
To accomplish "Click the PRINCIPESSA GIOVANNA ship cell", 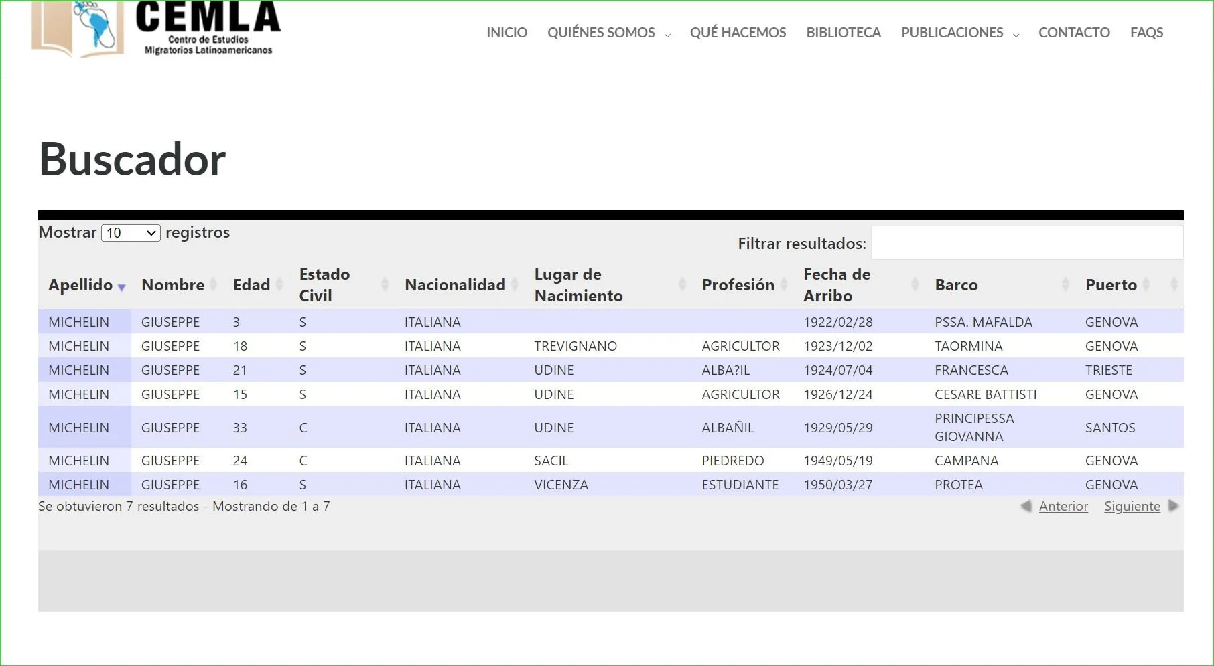I will pos(975,427).
